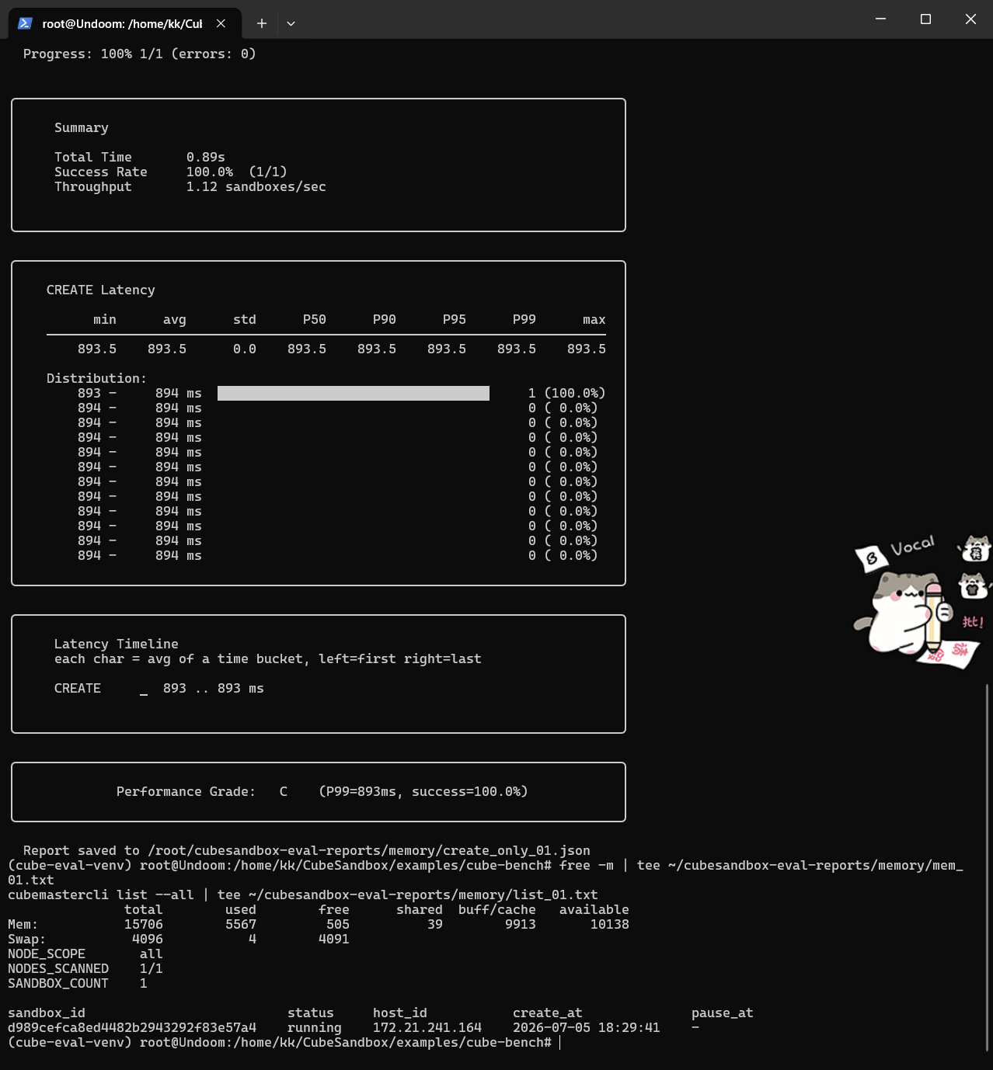
Task: Click the CREATE Latency heading
Action: pyautogui.click(x=101, y=290)
